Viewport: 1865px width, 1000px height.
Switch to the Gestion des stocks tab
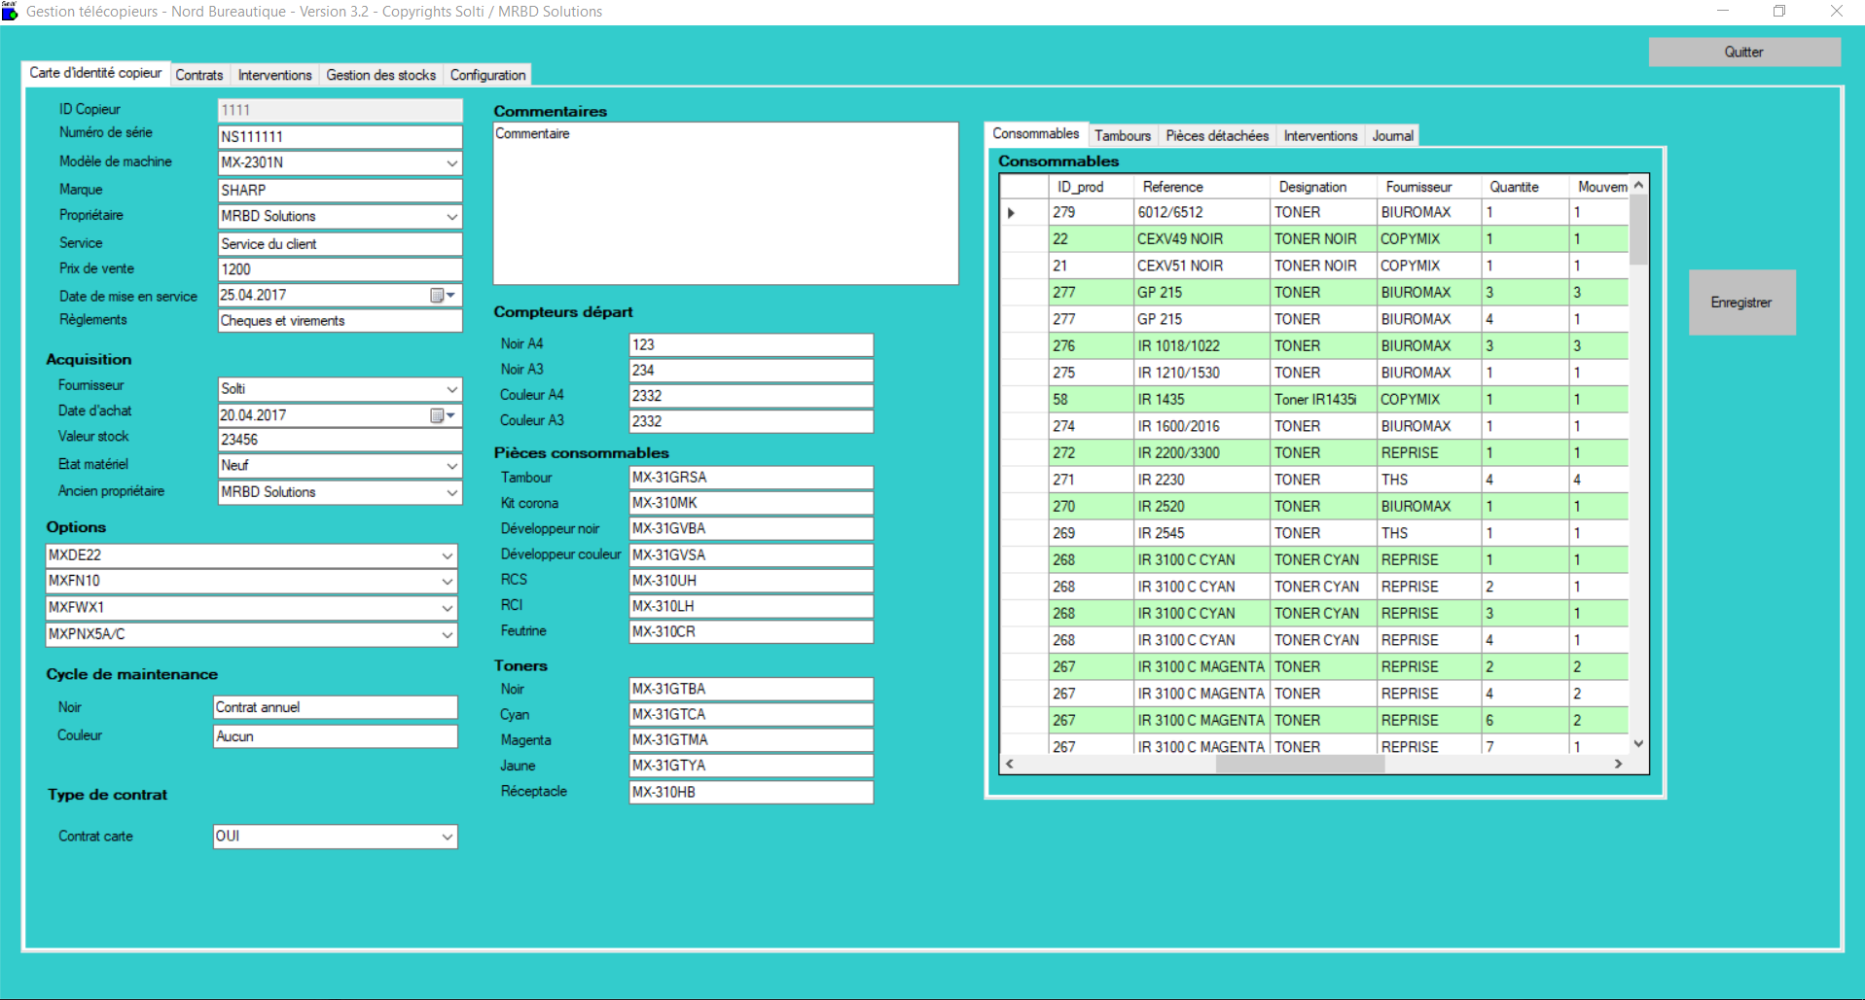point(380,75)
